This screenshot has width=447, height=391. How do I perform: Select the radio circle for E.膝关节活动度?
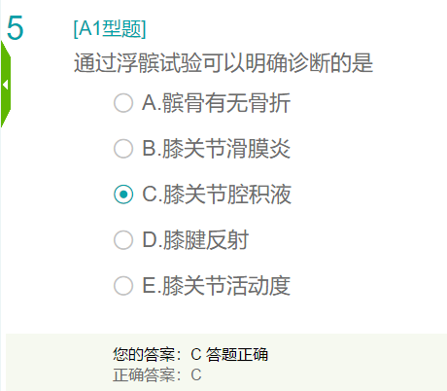coord(123,286)
